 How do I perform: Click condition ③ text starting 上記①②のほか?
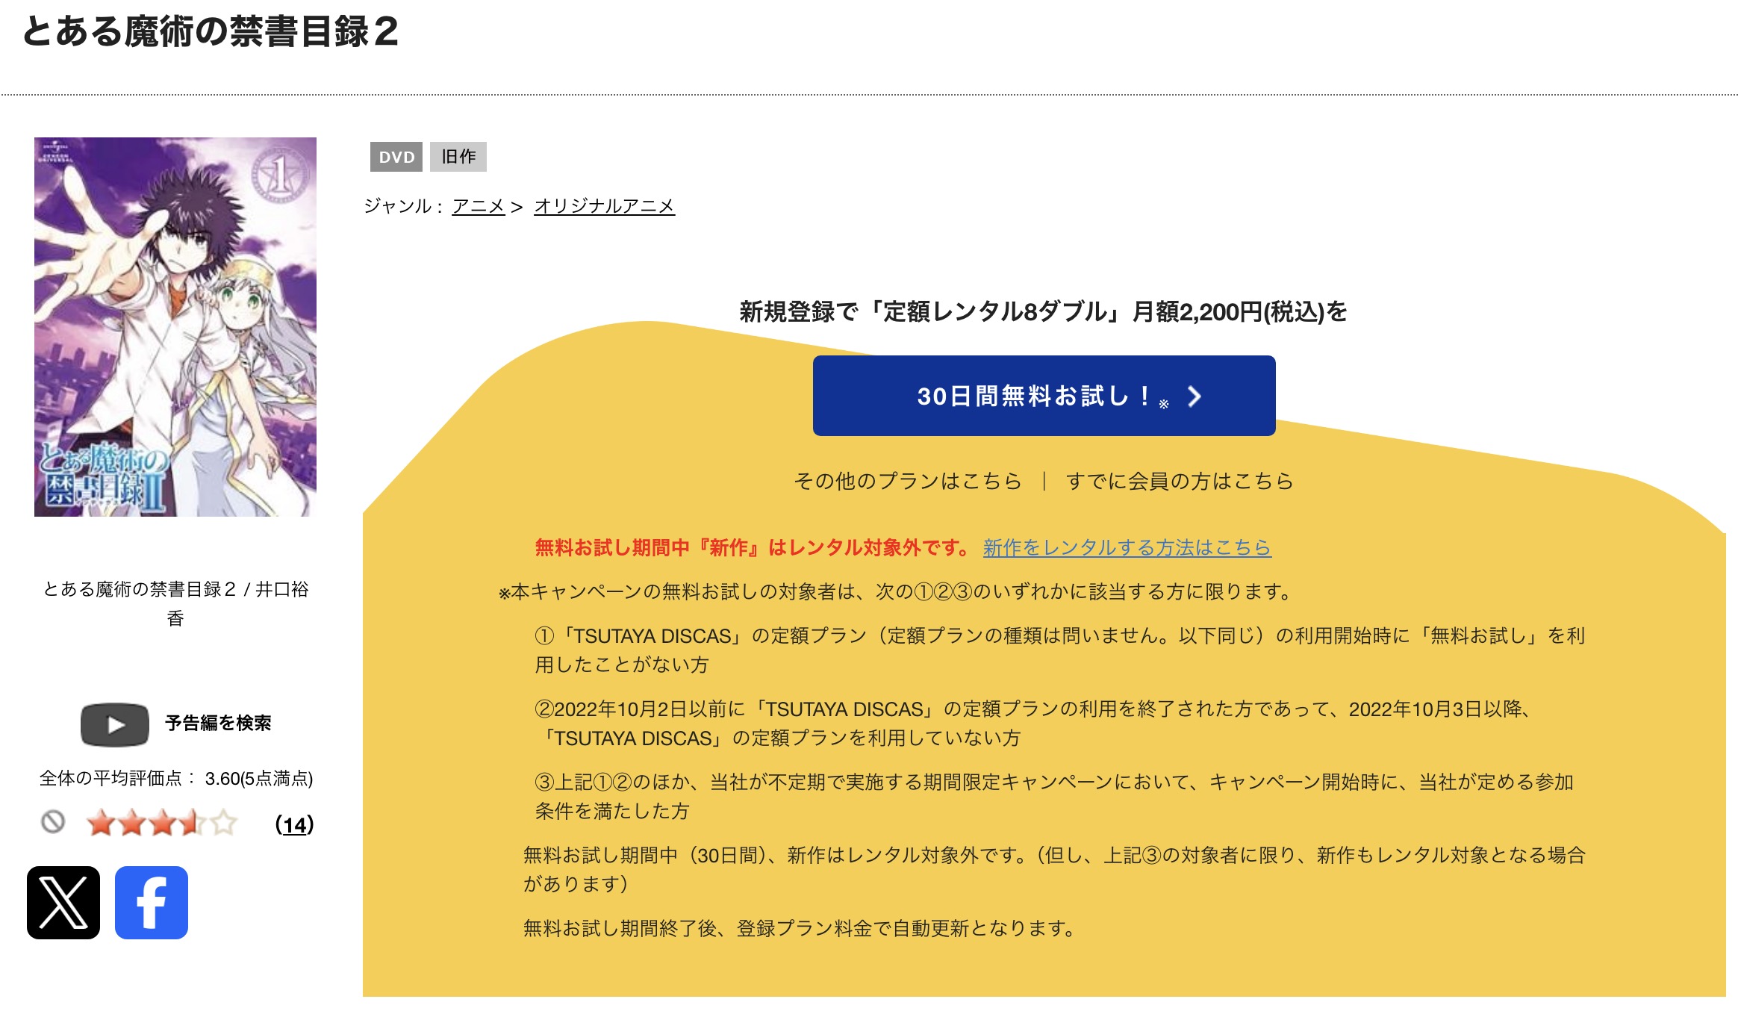pos(1054,796)
